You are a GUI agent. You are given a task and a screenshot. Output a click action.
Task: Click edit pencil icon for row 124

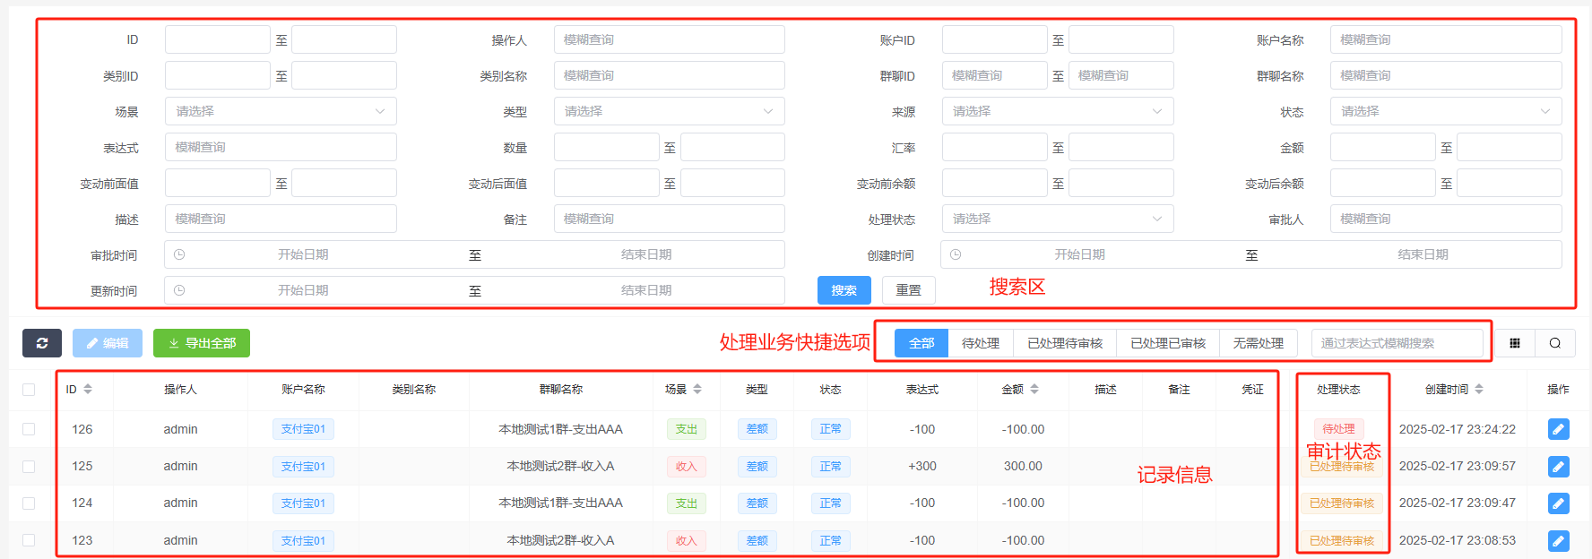[1559, 503]
